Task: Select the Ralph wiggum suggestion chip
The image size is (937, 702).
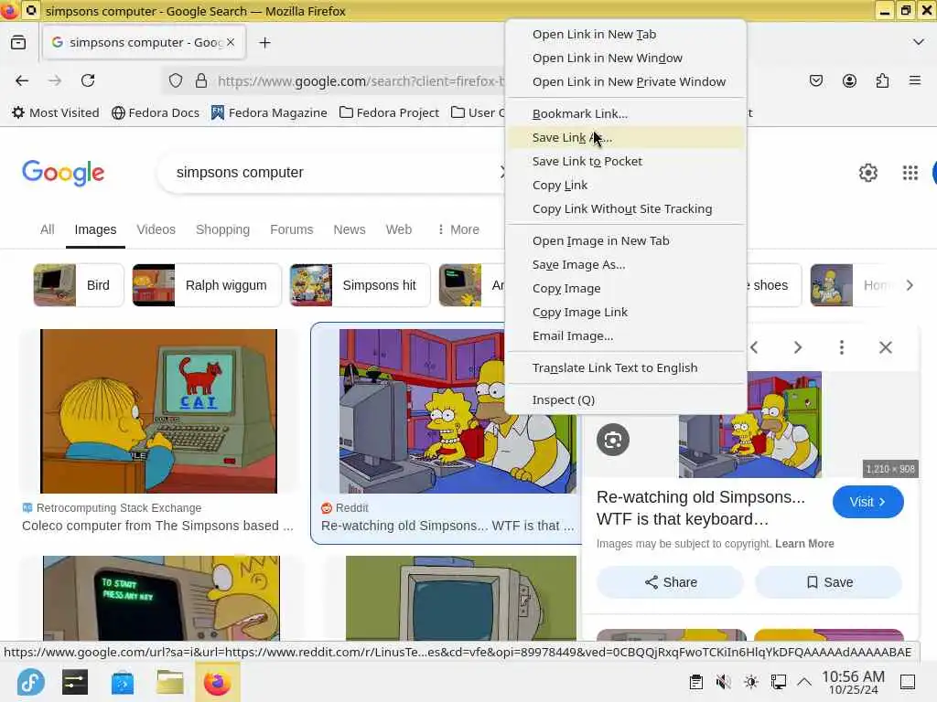Action: pos(206,285)
